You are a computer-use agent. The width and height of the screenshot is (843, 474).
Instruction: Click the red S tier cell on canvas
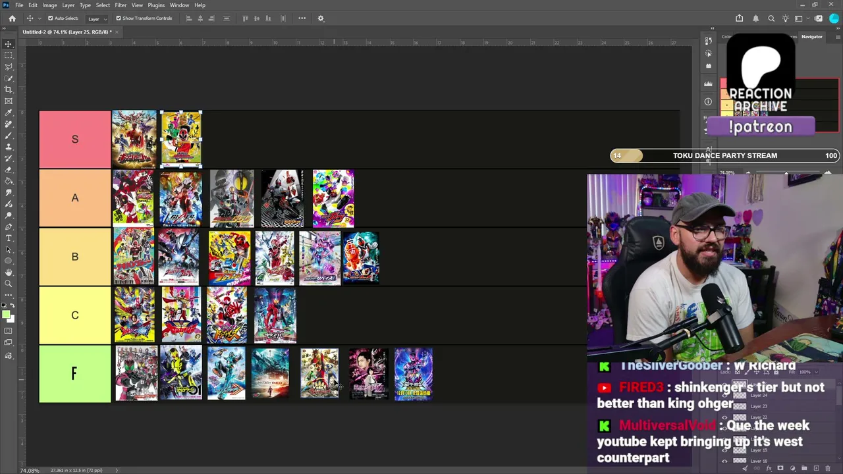coord(75,140)
